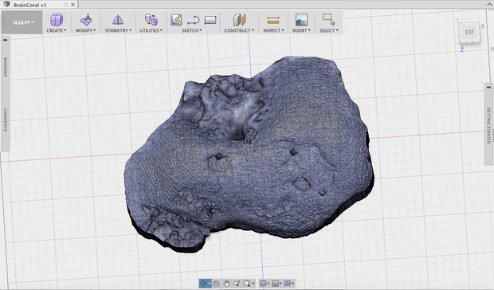
Task: Expand the INSPECT menu
Action: point(273,30)
